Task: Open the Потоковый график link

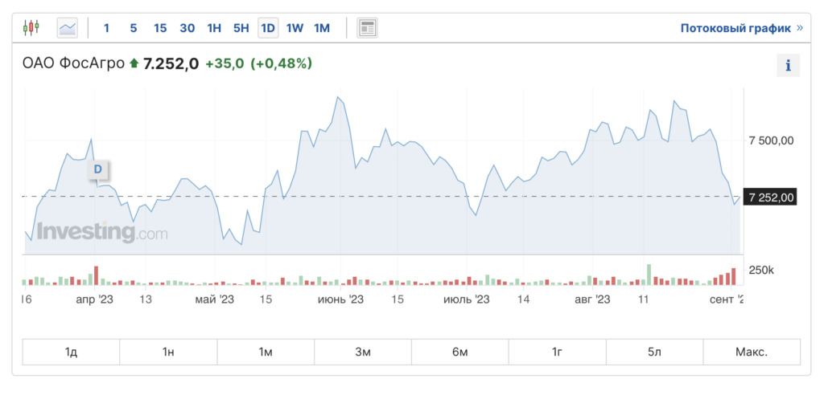Action: (741, 28)
